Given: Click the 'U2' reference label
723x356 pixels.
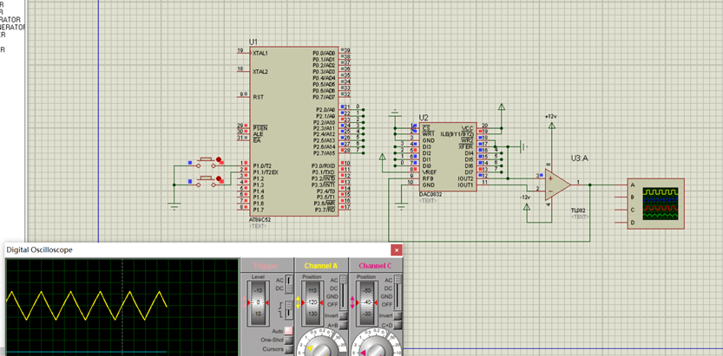Looking at the screenshot, I should (x=424, y=118).
